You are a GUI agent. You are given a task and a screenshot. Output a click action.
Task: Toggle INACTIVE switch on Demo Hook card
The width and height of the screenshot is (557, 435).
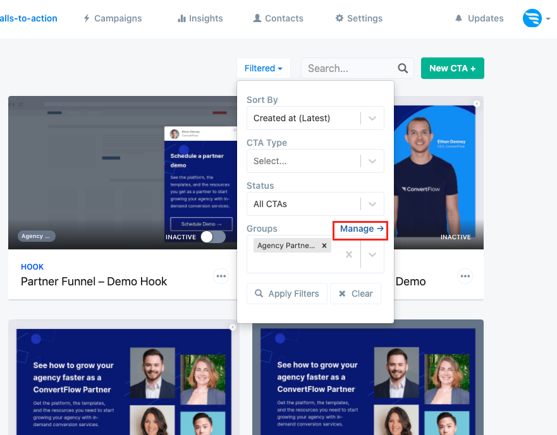pos(213,237)
